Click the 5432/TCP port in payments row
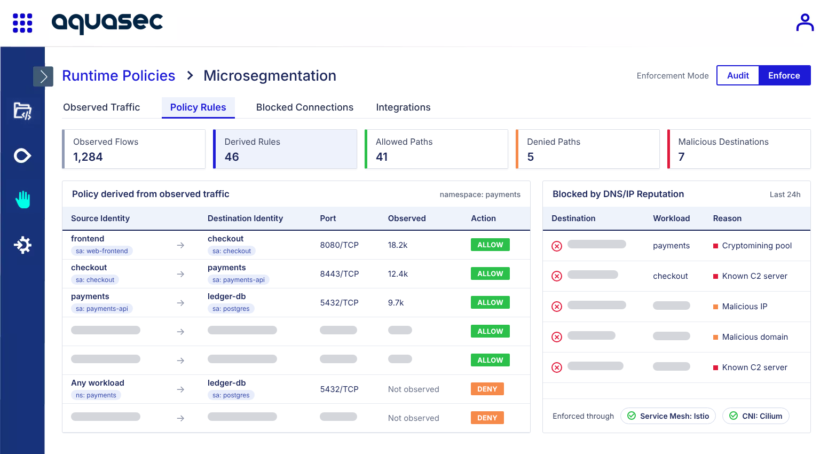The image size is (828, 454). click(x=339, y=303)
